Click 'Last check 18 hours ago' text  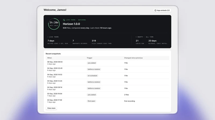(x=101, y=28)
